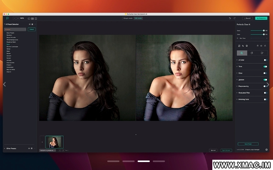273x170 pixels.
Task: Select the Group Portraits preset
Action: click(x=11, y=38)
